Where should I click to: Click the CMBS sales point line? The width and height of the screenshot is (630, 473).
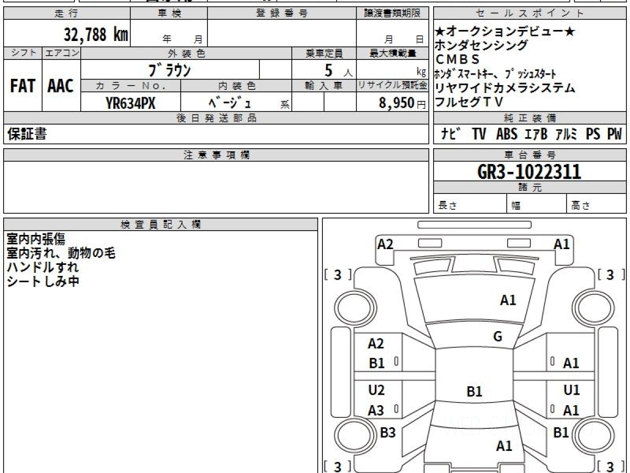[x=458, y=59]
